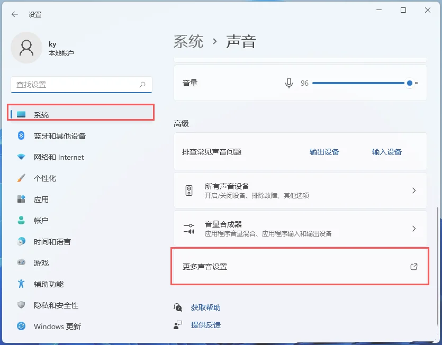Click the input volume slider thumb
Image resolution: width=442 pixels, height=345 pixels.
pos(410,83)
